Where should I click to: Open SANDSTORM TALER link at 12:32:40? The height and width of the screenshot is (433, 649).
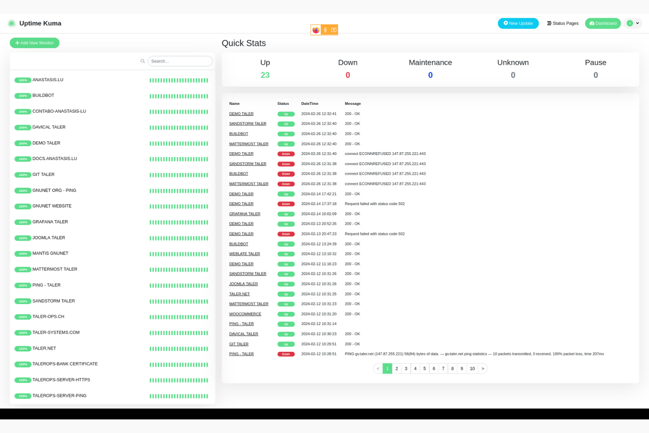pyautogui.click(x=248, y=124)
